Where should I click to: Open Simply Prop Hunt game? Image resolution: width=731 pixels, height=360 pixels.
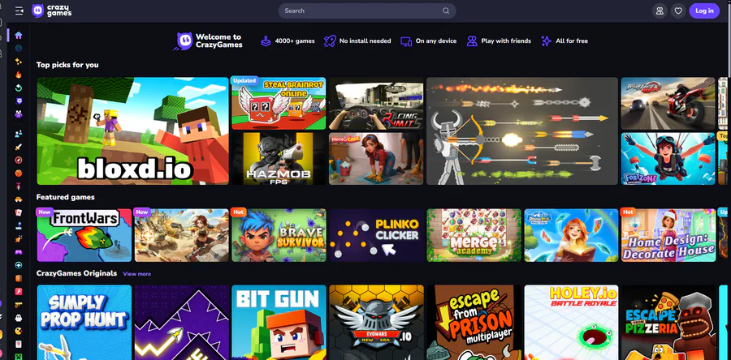point(84,323)
